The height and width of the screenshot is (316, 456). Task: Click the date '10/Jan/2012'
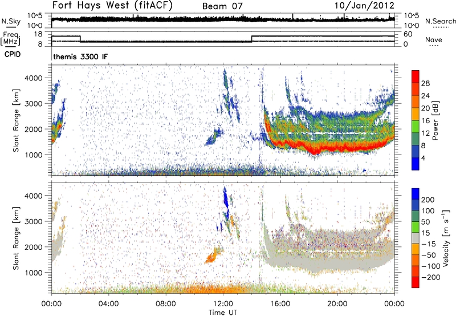pos(364,6)
